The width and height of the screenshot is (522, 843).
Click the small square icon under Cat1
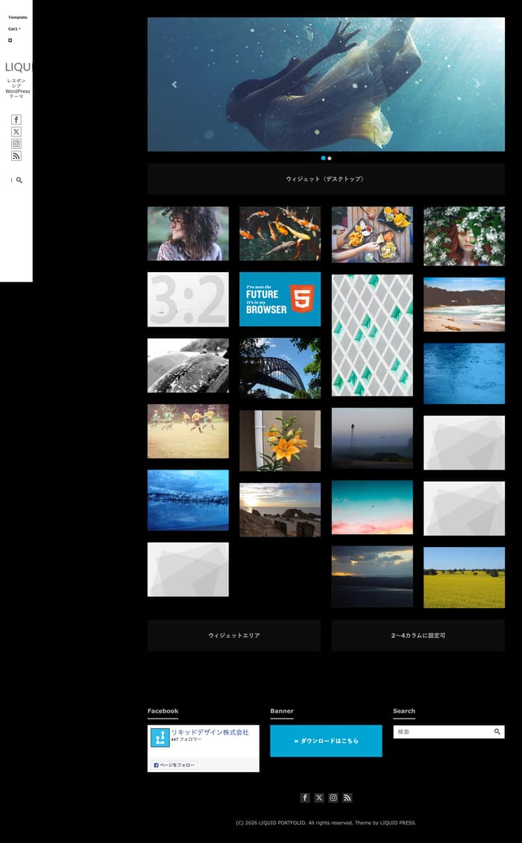pyautogui.click(x=10, y=40)
